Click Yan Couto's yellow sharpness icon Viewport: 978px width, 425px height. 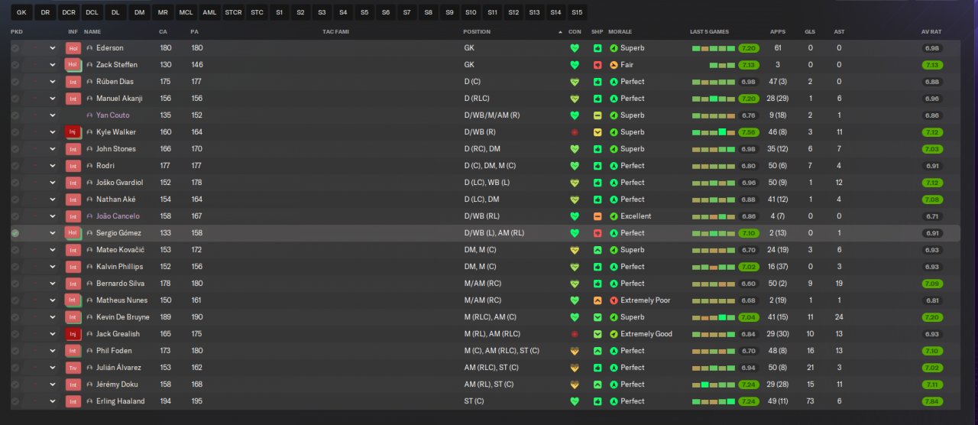pyautogui.click(x=597, y=115)
